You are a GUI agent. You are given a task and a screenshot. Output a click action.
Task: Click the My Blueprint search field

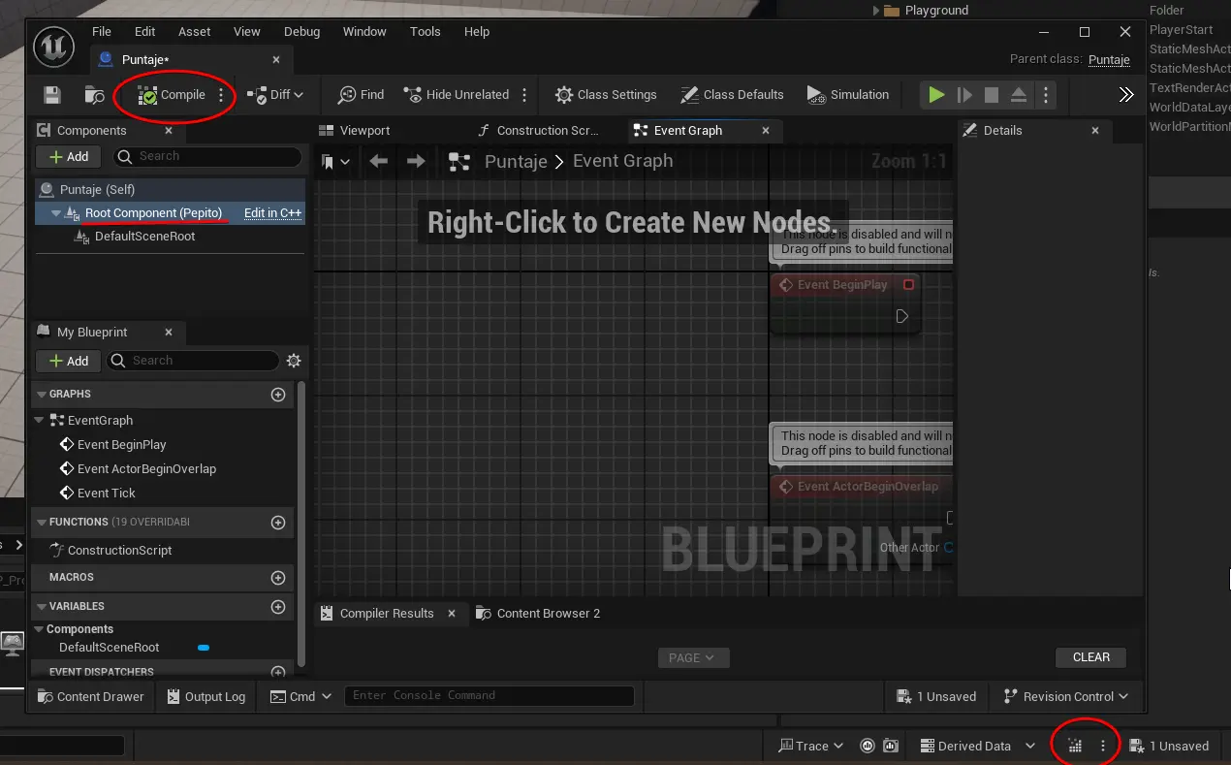192,361
